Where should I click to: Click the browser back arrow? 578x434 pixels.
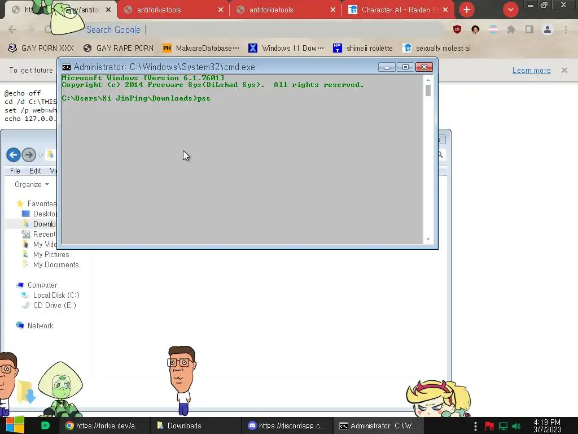click(x=12, y=29)
